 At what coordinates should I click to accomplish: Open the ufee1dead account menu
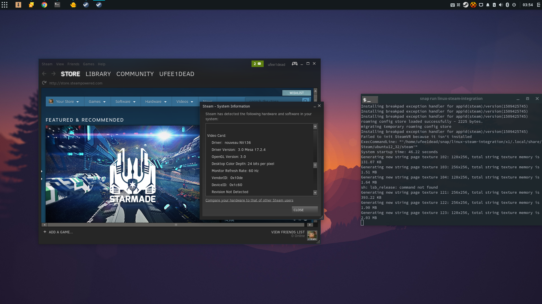tap(276, 64)
